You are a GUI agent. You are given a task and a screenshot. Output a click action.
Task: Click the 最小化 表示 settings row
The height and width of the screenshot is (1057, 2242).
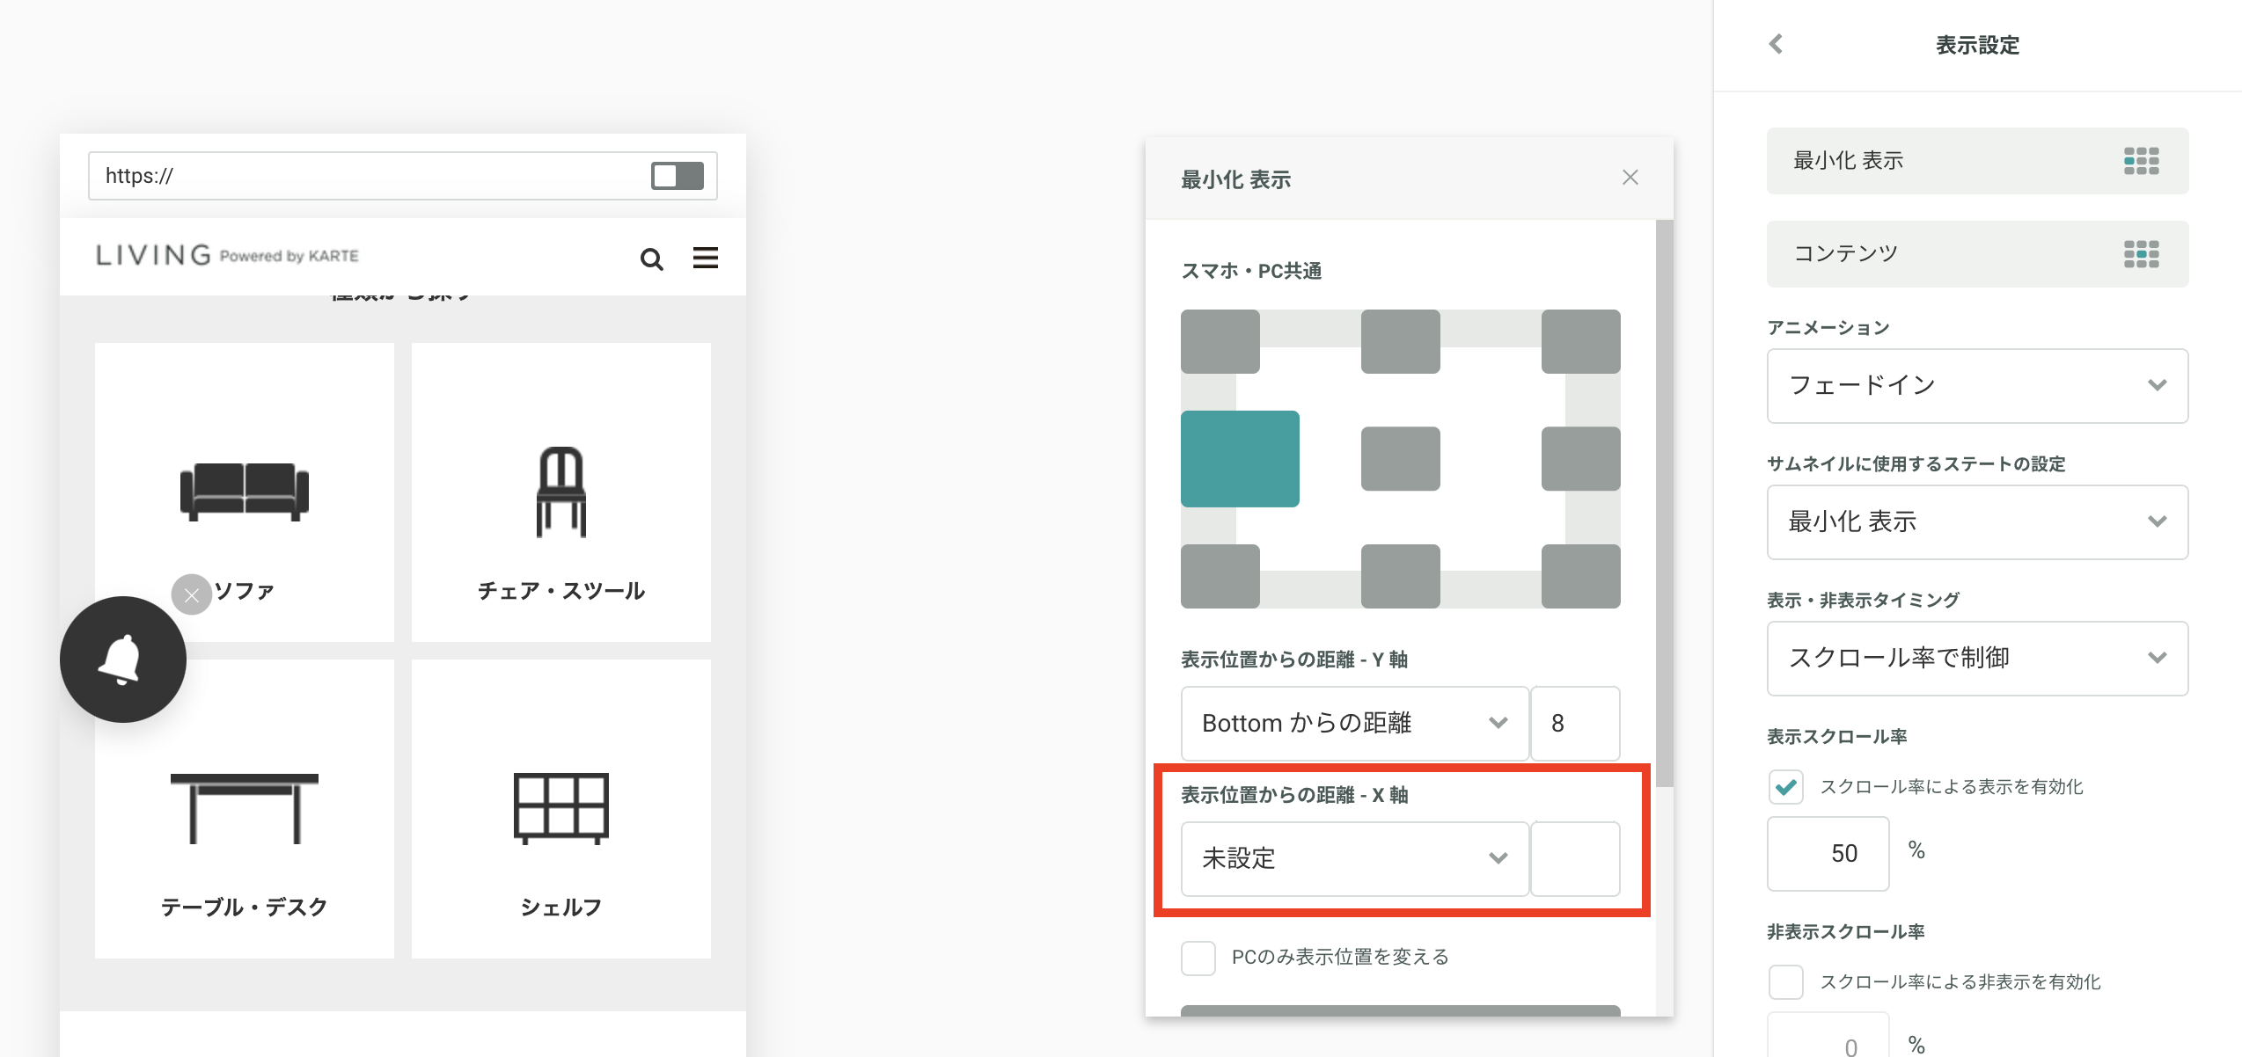(x=1977, y=161)
